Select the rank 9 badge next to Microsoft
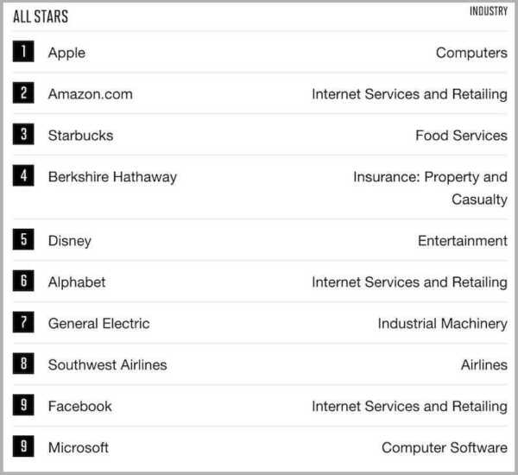 [23, 447]
